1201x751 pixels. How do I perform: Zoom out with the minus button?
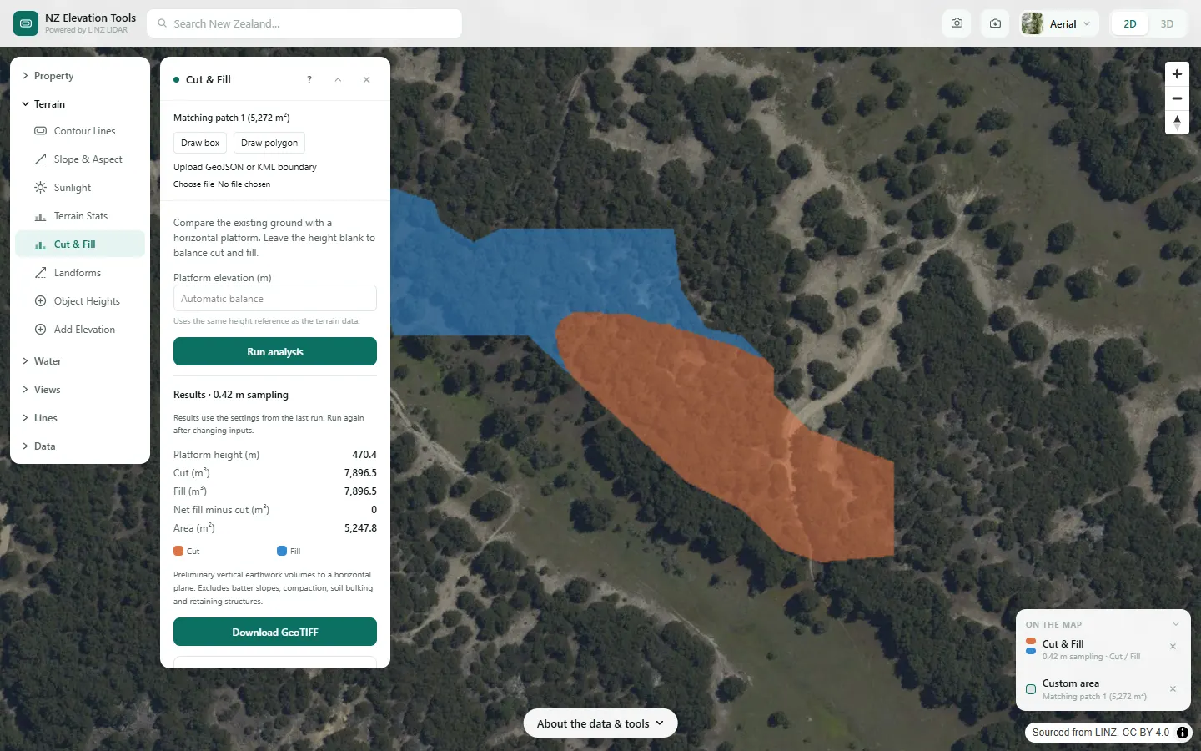tap(1177, 98)
